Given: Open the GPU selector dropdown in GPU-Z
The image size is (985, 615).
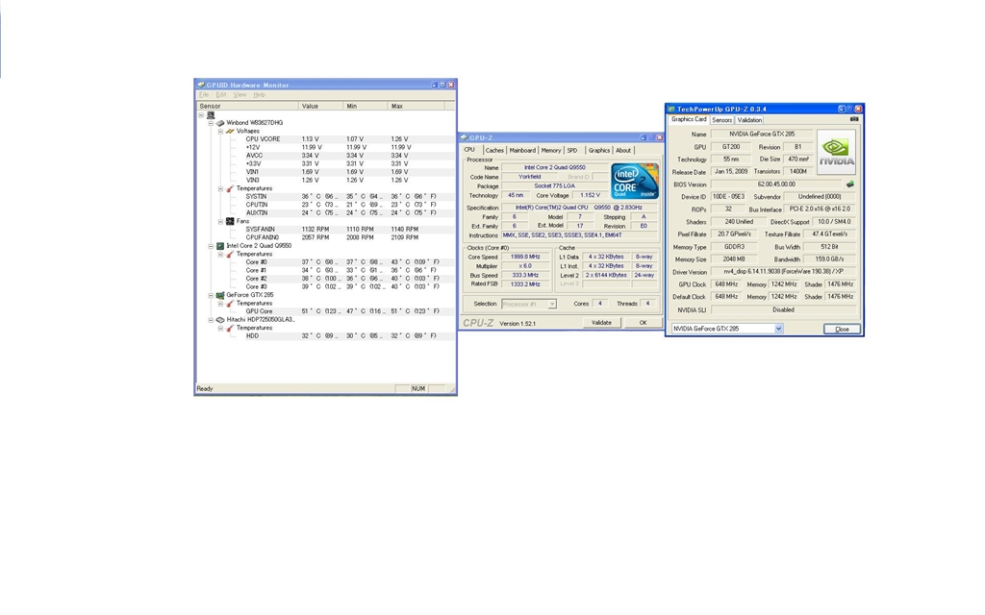Looking at the screenshot, I should 778,329.
